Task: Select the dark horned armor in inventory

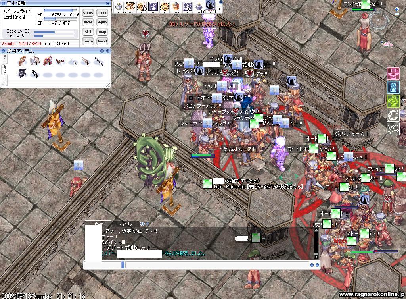Action: [22, 73]
